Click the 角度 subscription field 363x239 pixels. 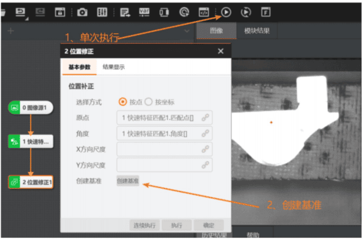tap(164, 133)
